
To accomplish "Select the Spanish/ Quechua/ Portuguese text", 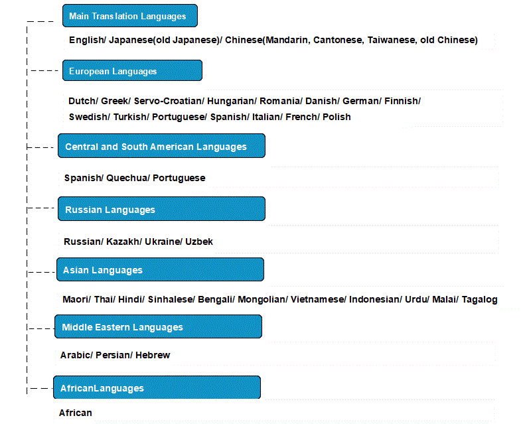I will point(135,178).
